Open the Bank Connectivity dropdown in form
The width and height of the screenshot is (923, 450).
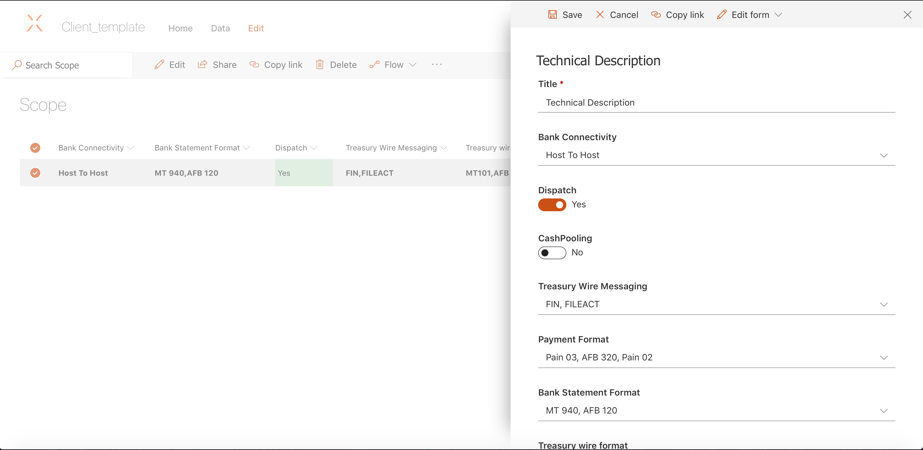[x=716, y=155]
